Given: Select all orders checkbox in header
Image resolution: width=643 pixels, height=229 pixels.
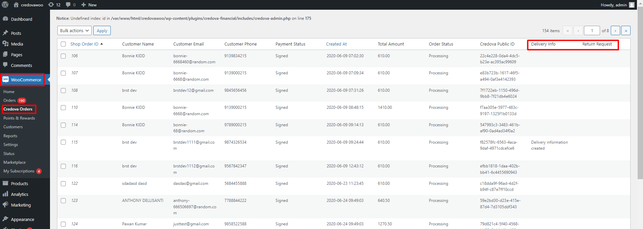Looking at the screenshot, I should coord(63,44).
